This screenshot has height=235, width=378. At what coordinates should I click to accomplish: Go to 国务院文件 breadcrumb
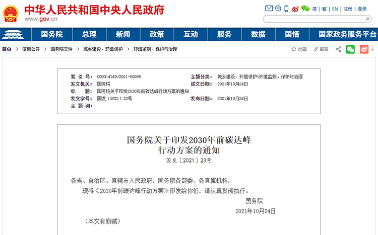tap(61, 49)
